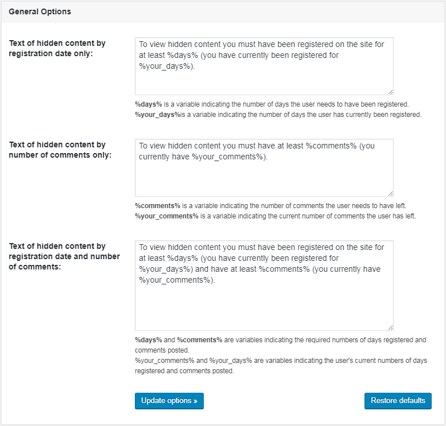446x426 pixels.
Task: Click label 'Text of hidden content by registration date only'
Action: 57,48
